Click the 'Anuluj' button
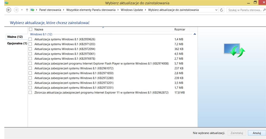266x139 pixels. [257, 133]
